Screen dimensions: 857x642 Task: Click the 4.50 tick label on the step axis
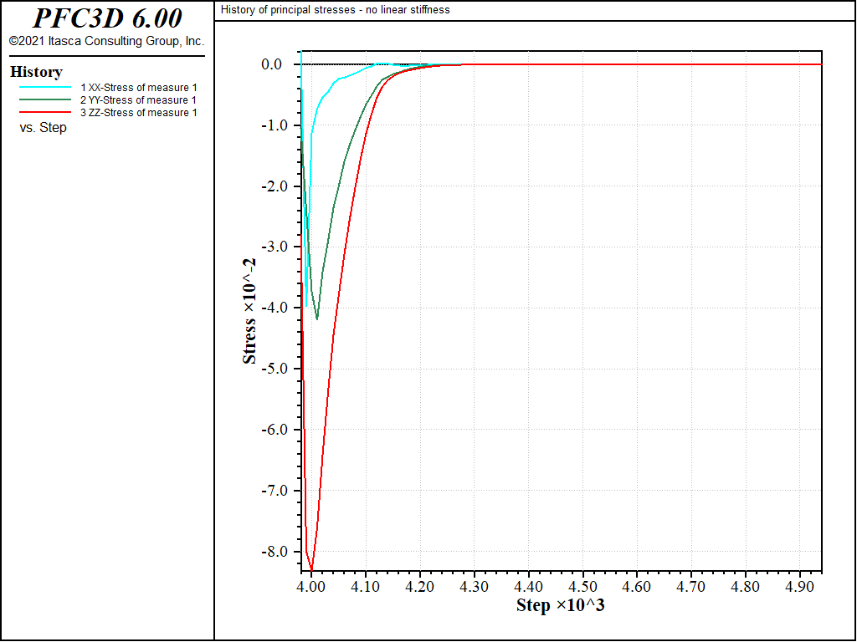coord(583,588)
